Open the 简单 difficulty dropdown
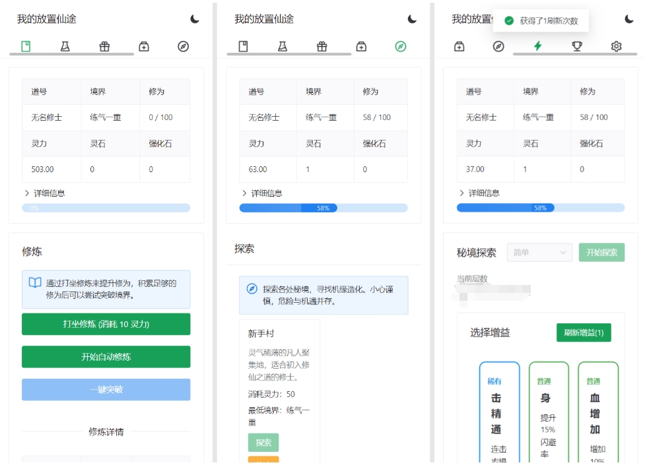The width and height of the screenshot is (645, 471). tap(539, 253)
